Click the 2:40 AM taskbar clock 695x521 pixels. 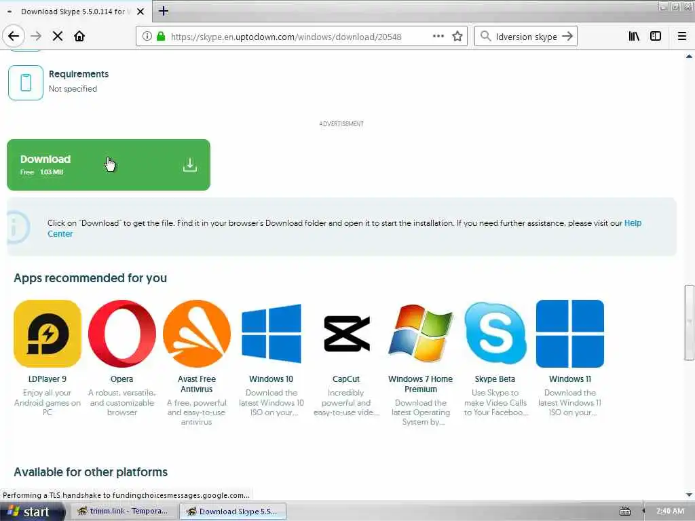670,512
